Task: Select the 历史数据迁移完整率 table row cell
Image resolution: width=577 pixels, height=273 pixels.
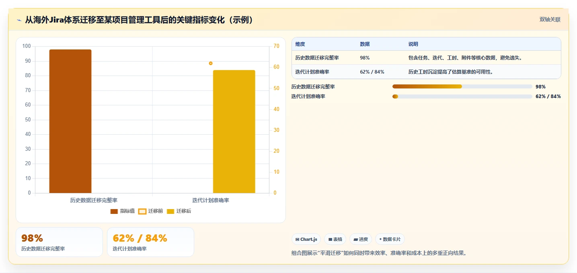Action: pos(317,58)
